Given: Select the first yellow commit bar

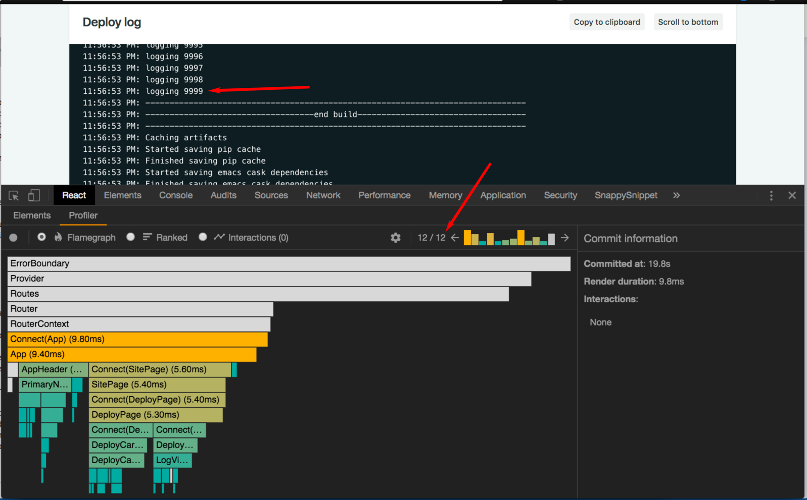Looking at the screenshot, I should 467,238.
